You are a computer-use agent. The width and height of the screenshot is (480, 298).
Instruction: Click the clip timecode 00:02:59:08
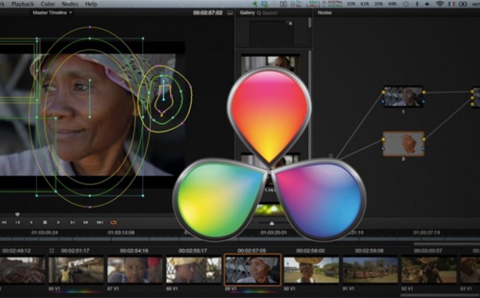click(369, 251)
